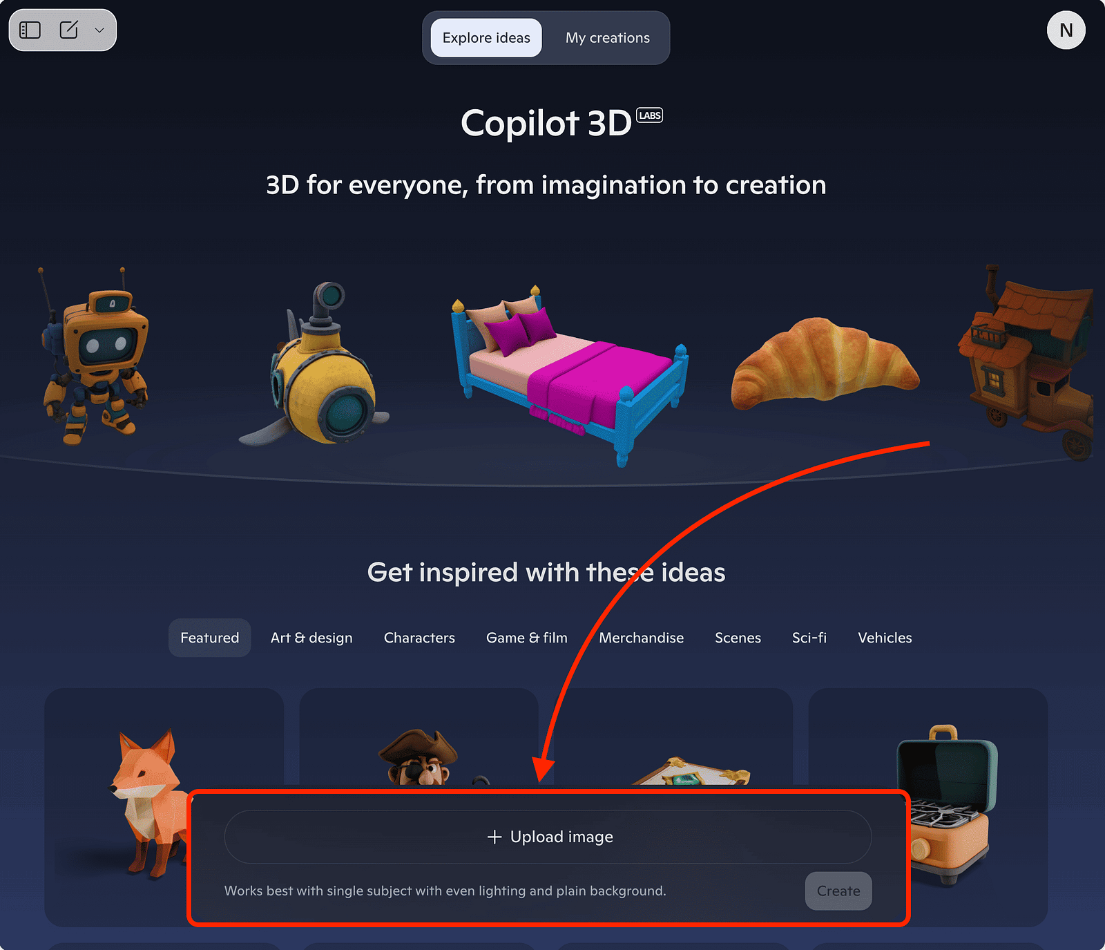Screen dimensions: 1105x950
Task: Select the Explore ideas tab
Action: click(x=486, y=38)
